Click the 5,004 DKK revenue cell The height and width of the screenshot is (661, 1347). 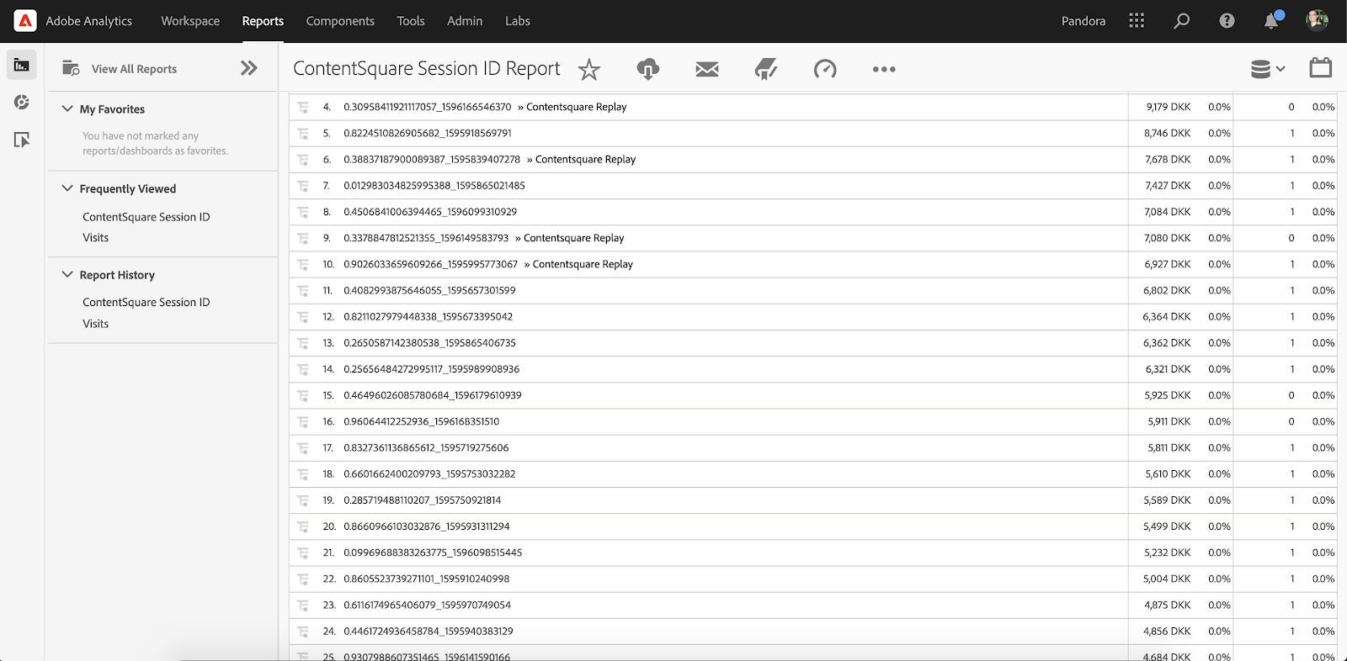pos(1167,579)
